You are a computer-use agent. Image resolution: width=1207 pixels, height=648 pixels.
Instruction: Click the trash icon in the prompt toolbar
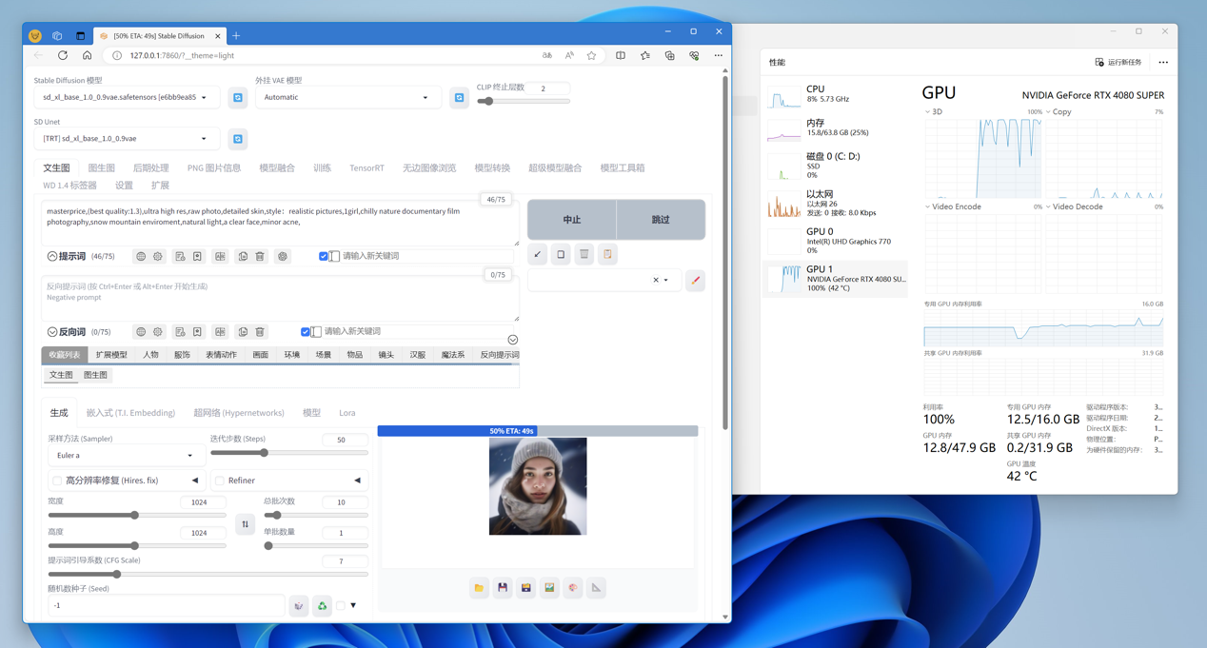tap(260, 257)
